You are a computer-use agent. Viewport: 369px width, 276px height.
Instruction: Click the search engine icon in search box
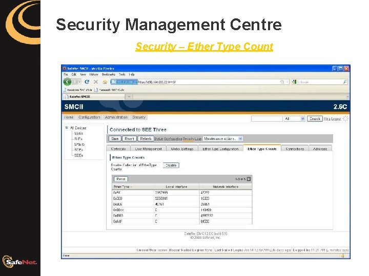pos(294,82)
